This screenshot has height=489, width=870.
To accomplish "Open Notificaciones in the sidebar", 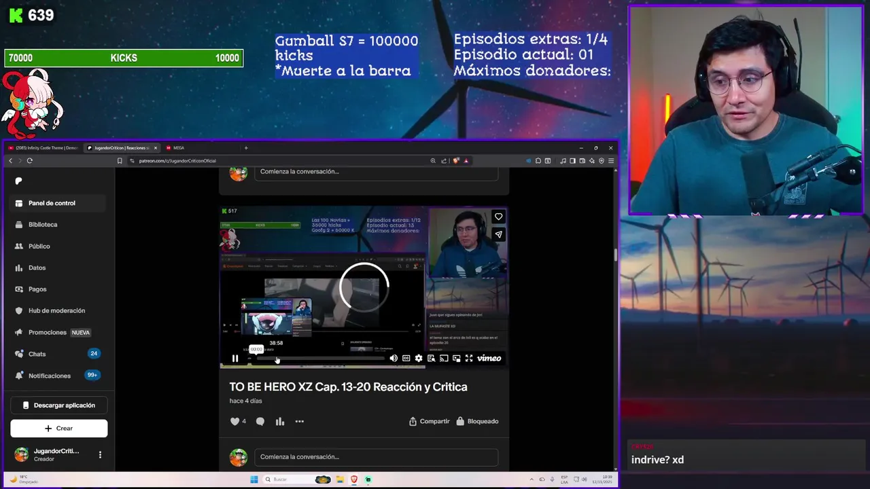I will 58,376.
